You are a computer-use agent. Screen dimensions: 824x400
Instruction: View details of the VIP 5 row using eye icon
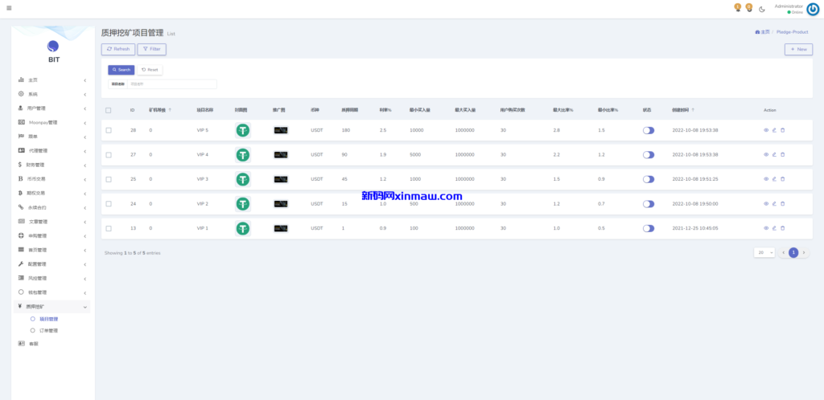coord(766,130)
